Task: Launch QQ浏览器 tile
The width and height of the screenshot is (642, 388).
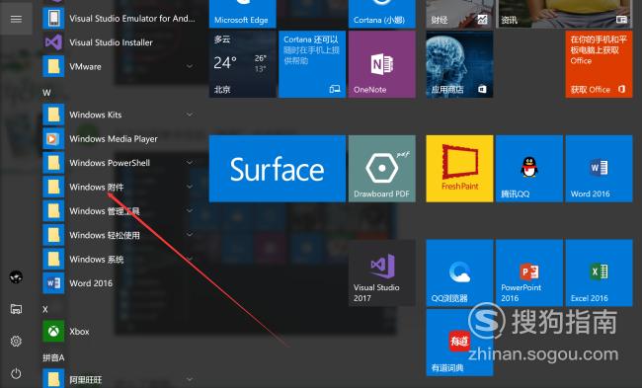Action: 459,273
